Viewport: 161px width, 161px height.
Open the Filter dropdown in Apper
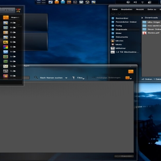click(78, 78)
